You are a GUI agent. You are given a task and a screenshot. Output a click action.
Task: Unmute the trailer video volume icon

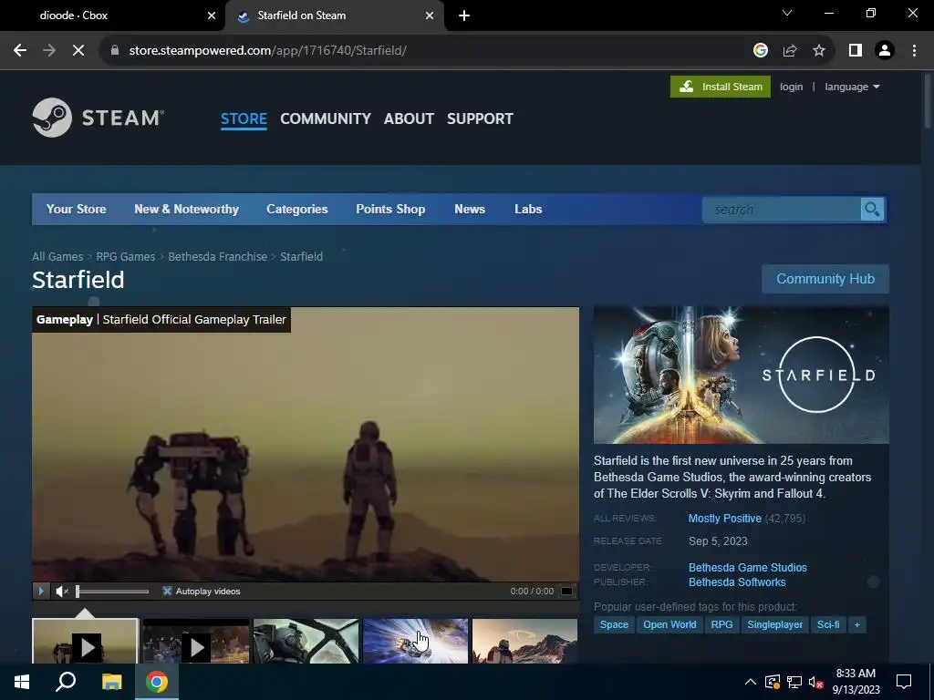click(62, 591)
